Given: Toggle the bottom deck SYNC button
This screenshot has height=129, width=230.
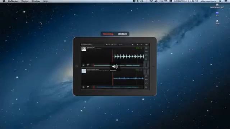Looking at the screenshot, I should point(137,70).
